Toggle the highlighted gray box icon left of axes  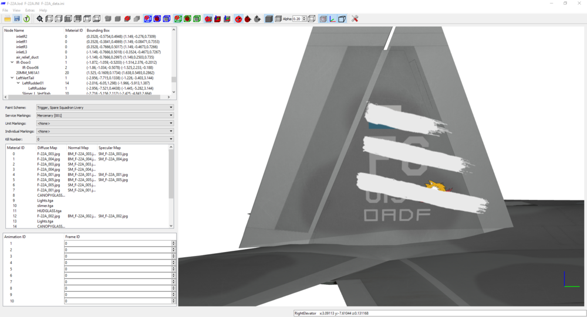(x=323, y=19)
